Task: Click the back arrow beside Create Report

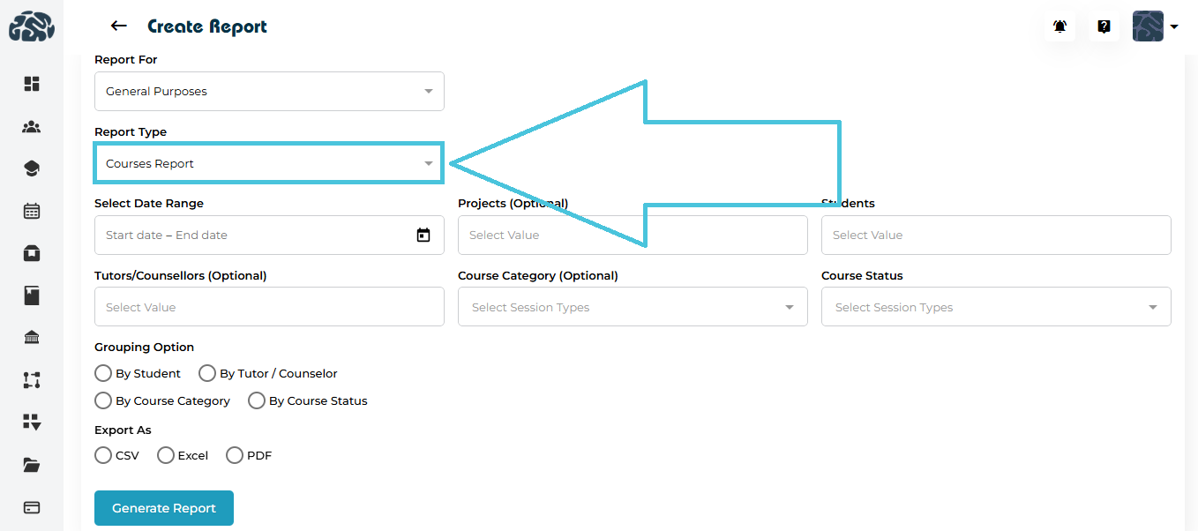Action: tap(118, 26)
